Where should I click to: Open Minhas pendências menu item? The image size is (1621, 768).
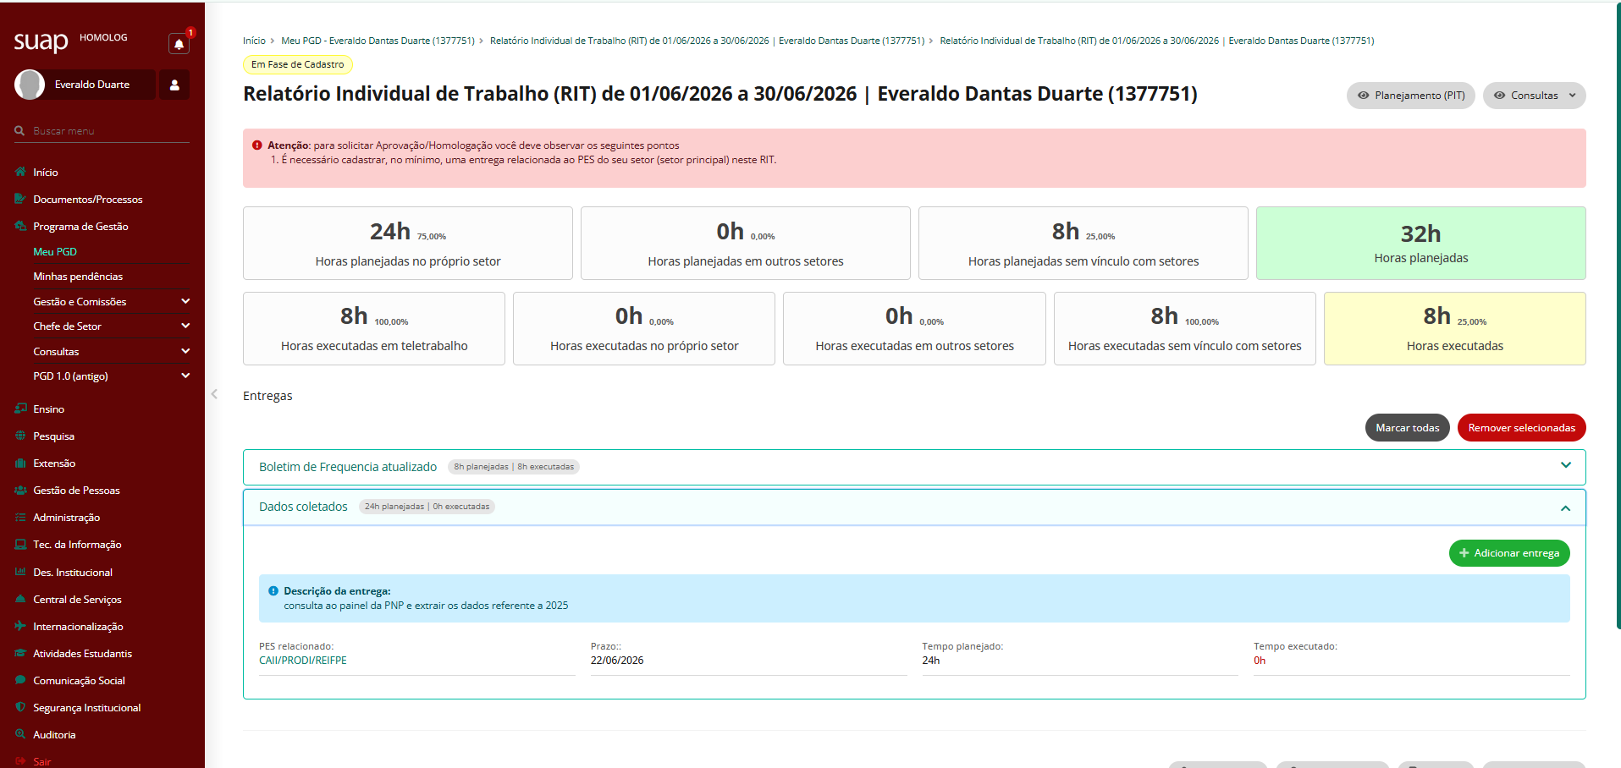78,277
